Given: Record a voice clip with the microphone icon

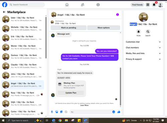Looking at the screenshot, I should coord(52,112).
